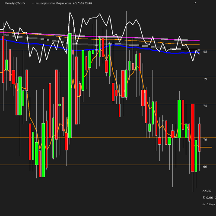Screen dimensions: 216x216
Task: Click the 70 price axis label
Action: [x=205, y=140]
